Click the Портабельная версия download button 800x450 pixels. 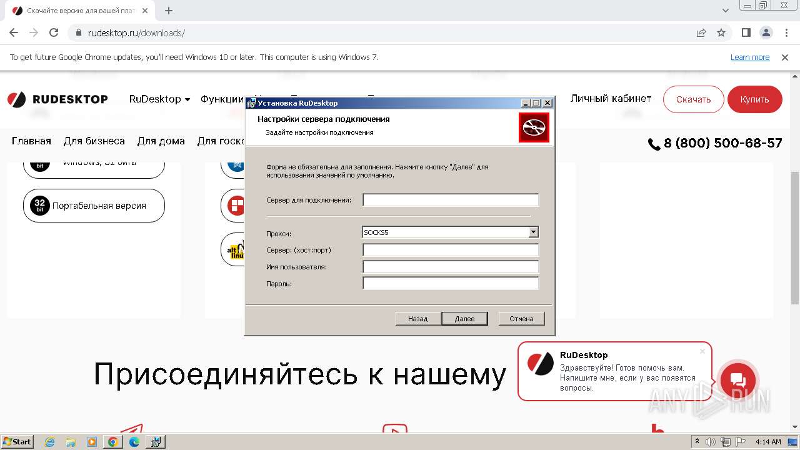(x=94, y=206)
